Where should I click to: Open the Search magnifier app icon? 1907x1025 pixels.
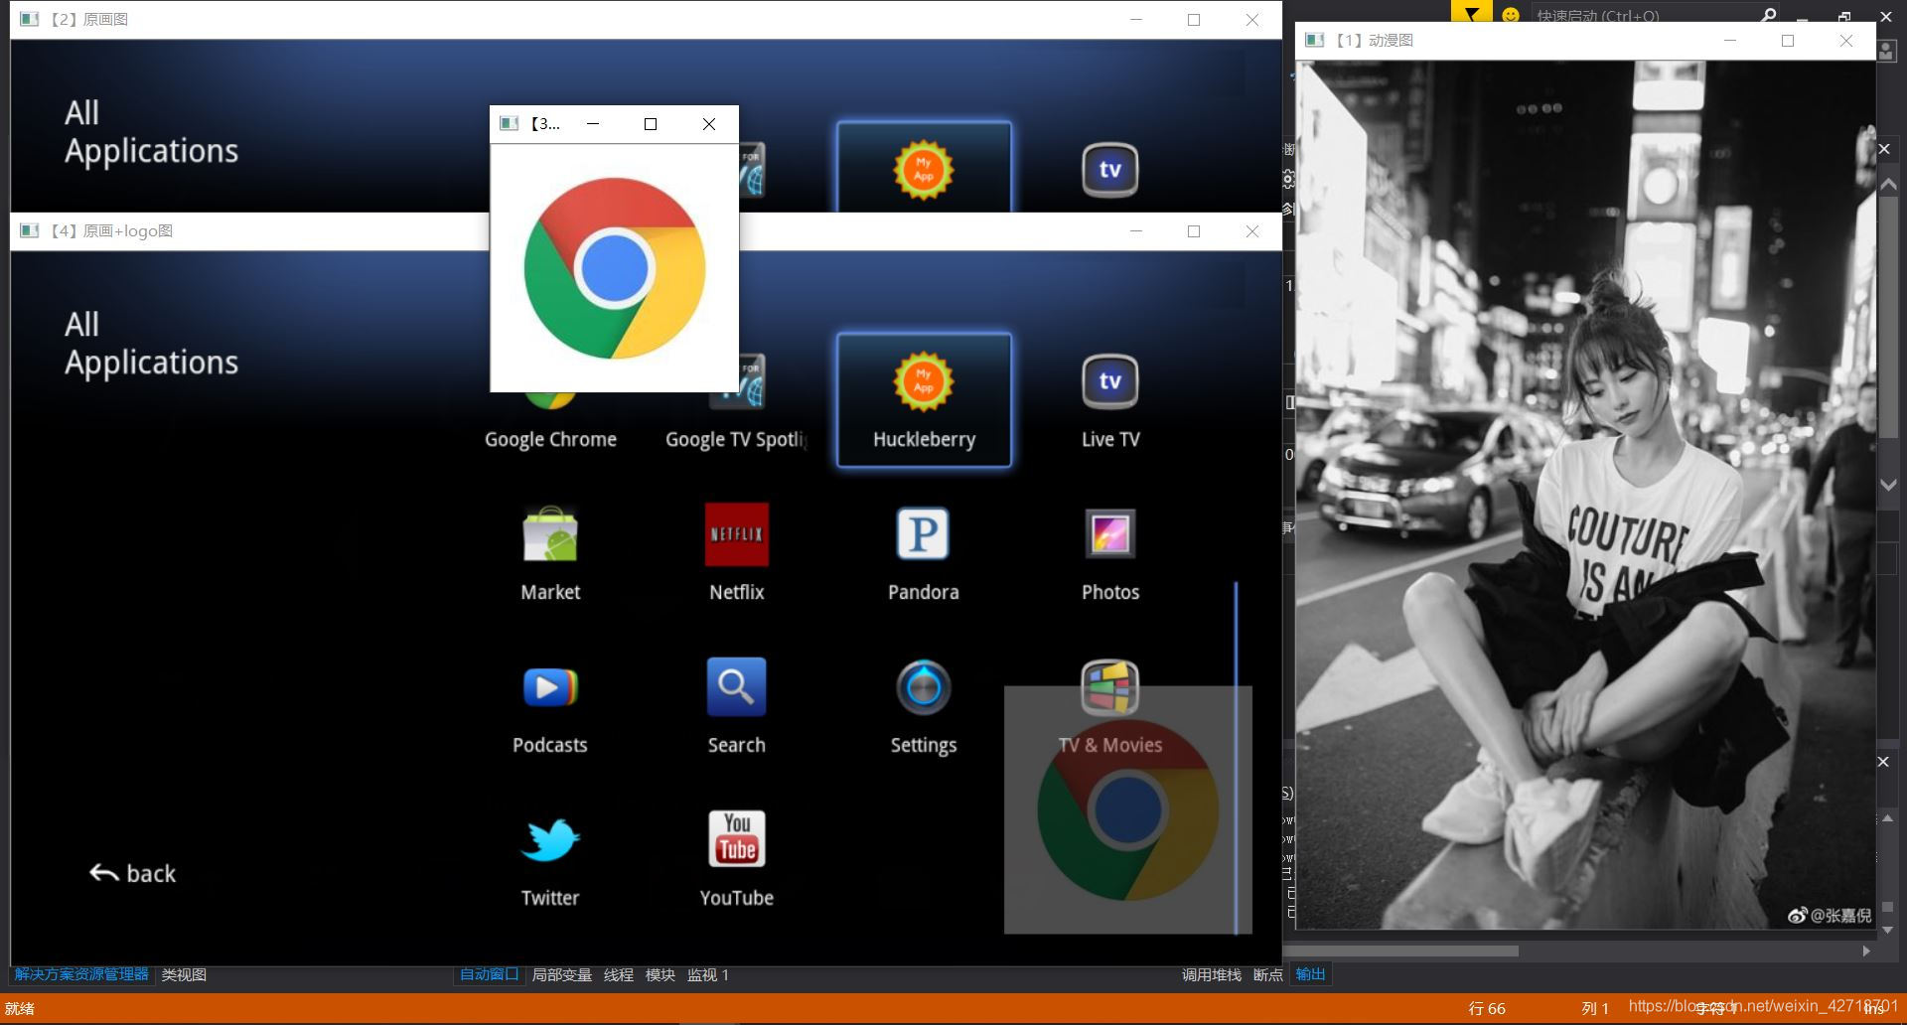(736, 686)
